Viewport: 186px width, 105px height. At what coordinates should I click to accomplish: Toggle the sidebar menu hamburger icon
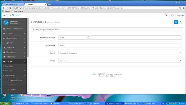[x=5, y=15]
